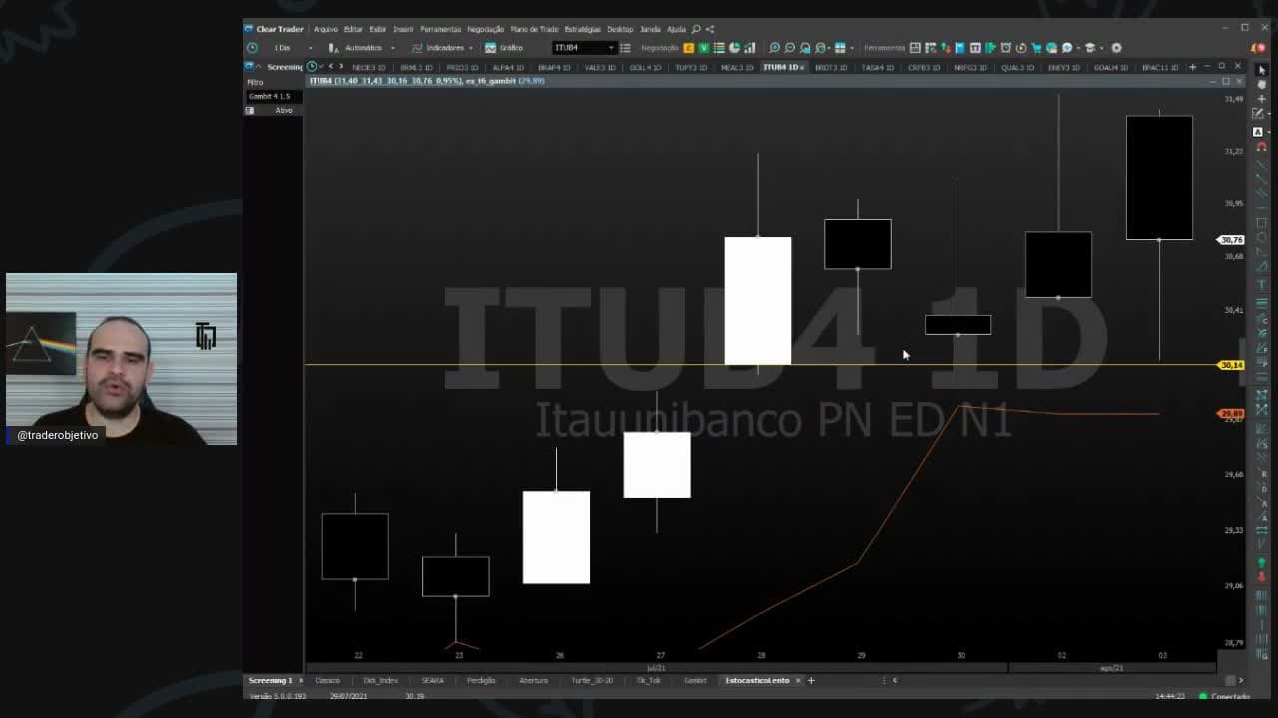Click the zoom in magnifier icon
This screenshot has width=1278, height=718.
click(774, 48)
